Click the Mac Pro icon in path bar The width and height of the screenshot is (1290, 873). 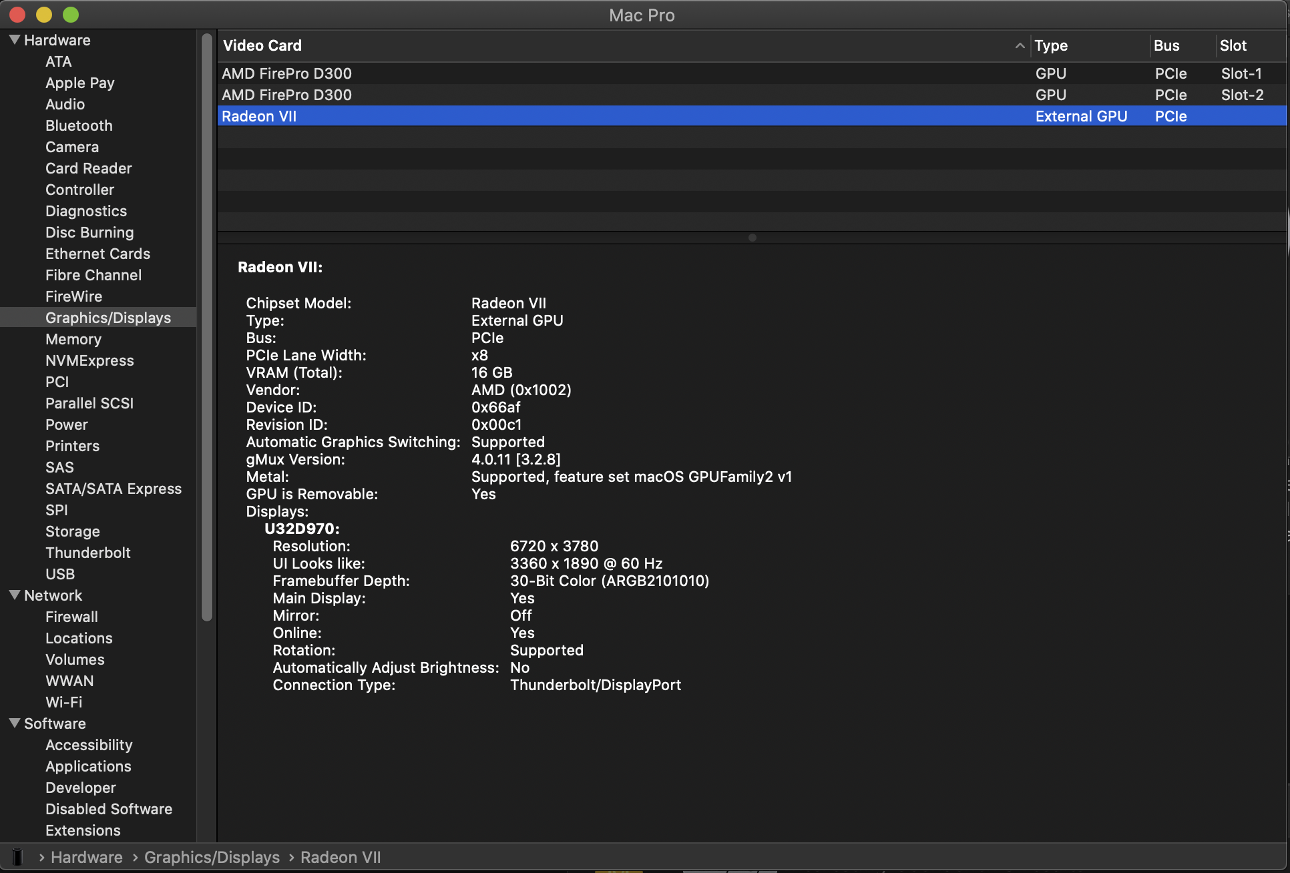click(x=18, y=857)
